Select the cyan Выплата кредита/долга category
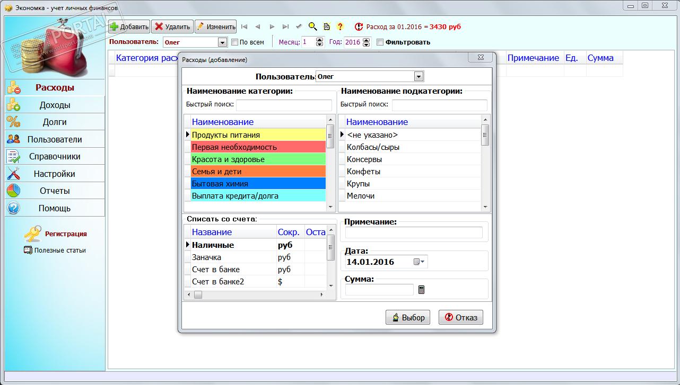 click(258, 196)
